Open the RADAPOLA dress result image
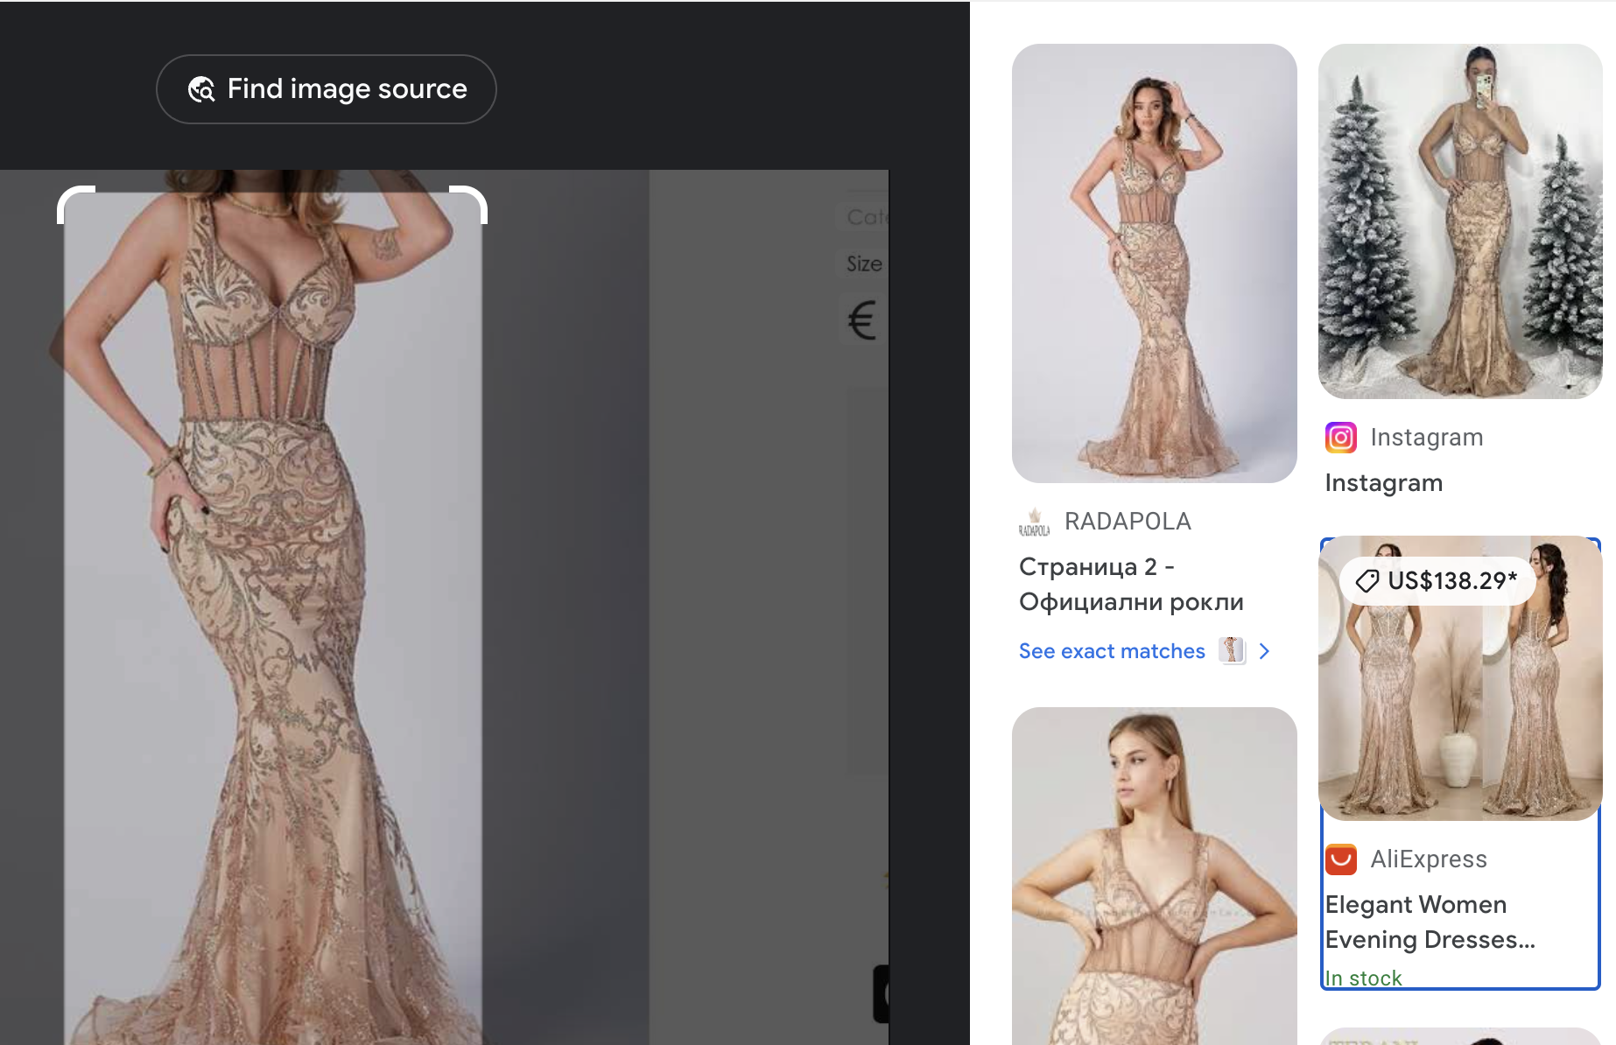1616x1045 pixels. tap(1154, 263)
